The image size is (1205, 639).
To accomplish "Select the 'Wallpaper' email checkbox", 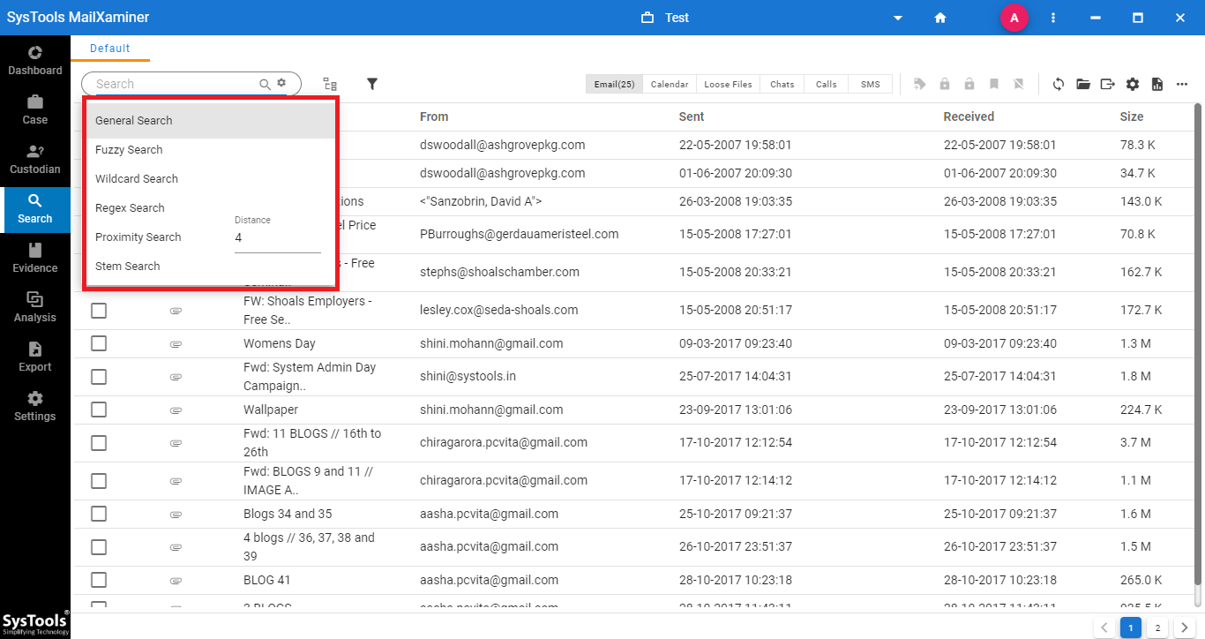I will (99, 410).
